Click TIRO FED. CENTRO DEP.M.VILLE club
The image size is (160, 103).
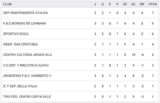click(x=27, y=97)
